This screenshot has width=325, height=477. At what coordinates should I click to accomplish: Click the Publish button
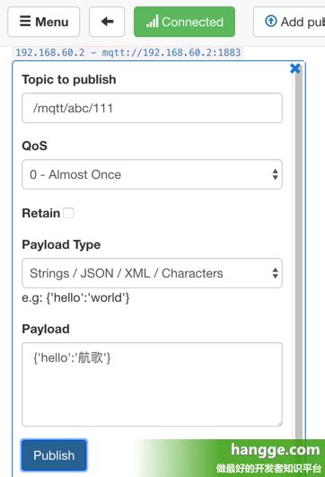point(54,455)
